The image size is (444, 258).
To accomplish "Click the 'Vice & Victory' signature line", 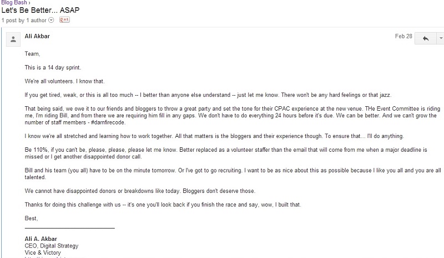I will tap(43, 252).
